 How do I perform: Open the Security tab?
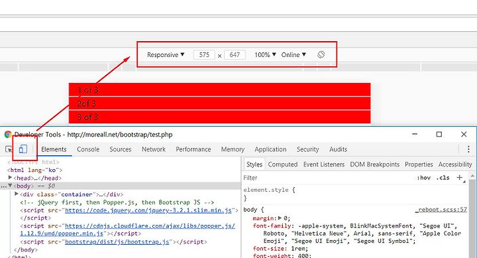[307, 149]
